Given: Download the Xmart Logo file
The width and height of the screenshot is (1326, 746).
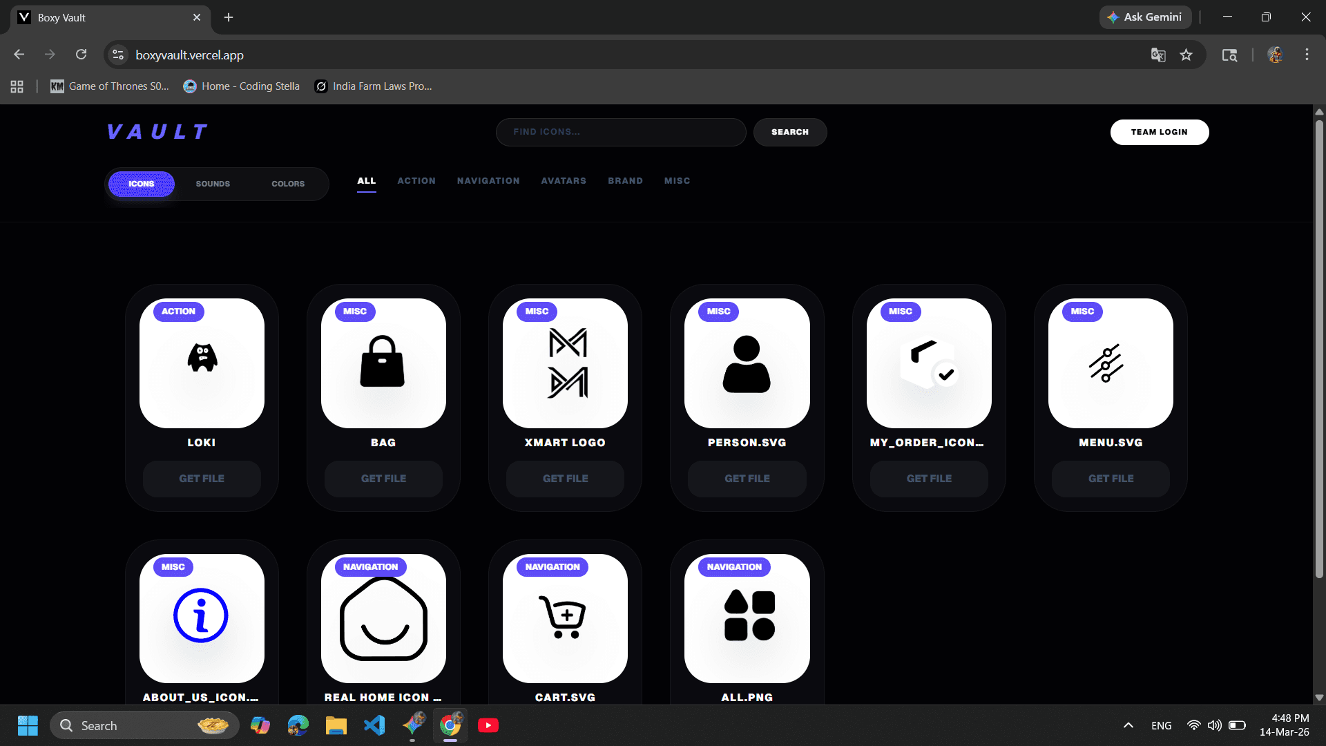Looking at the screenshot, I should click(x=565, y=479).
